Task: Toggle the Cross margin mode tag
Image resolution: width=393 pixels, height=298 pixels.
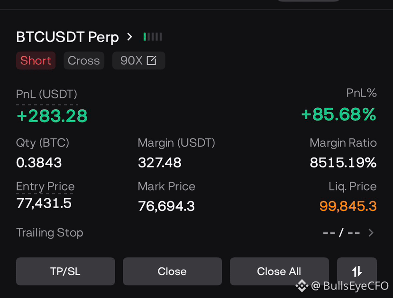Action: tap(84, 61)
